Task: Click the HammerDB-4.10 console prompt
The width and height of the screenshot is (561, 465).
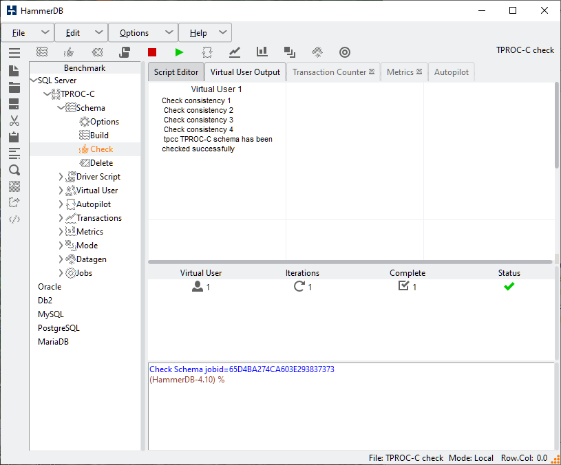Action: point(187,380)
